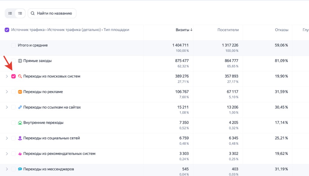Expand the Переходы из рекомендательных систем row
Image resolution: width=309 pixels, height=176 pixels.
(x=7, y=154)
